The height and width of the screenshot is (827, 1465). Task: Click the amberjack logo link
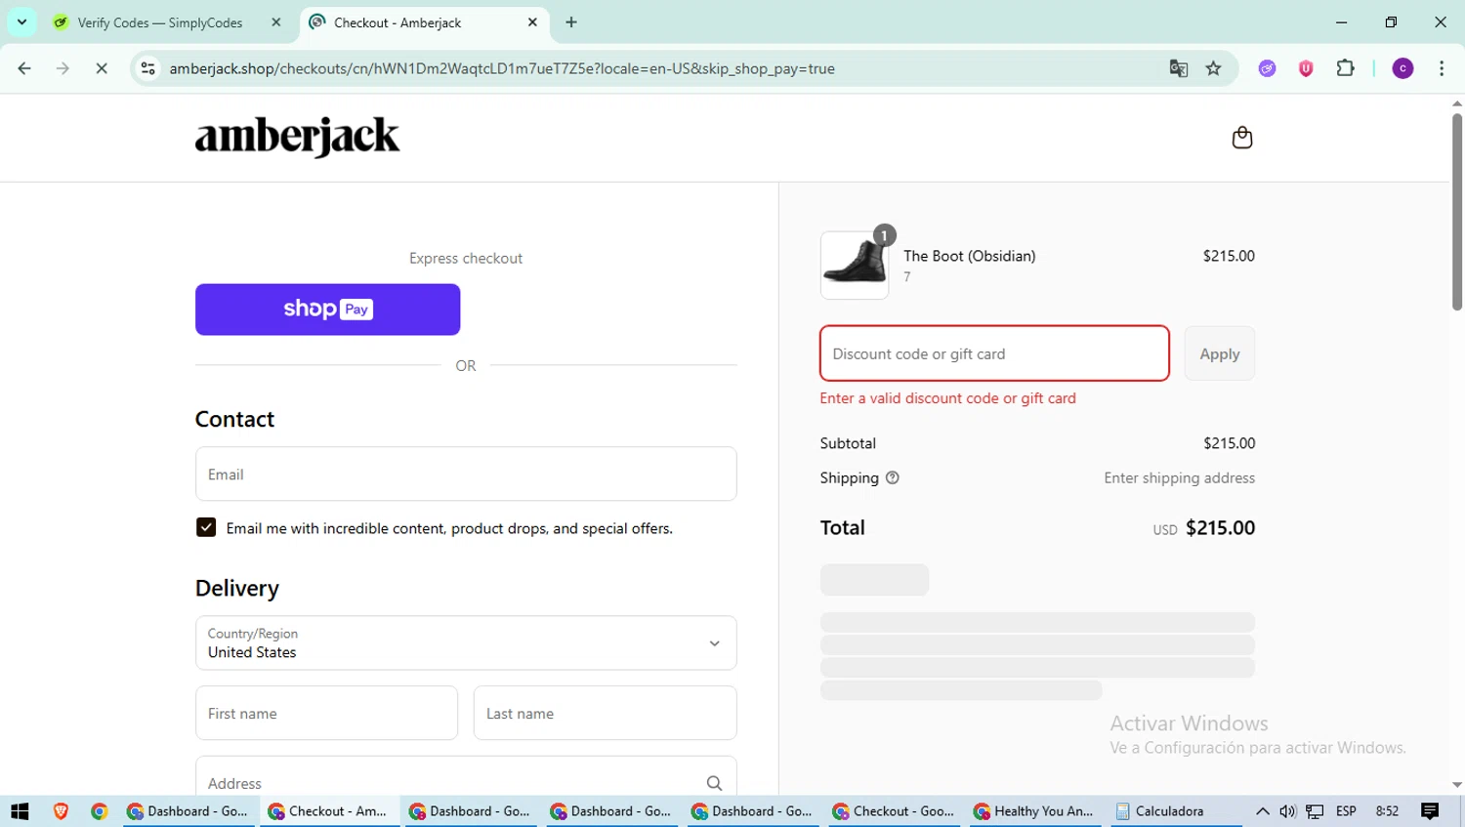297,138
